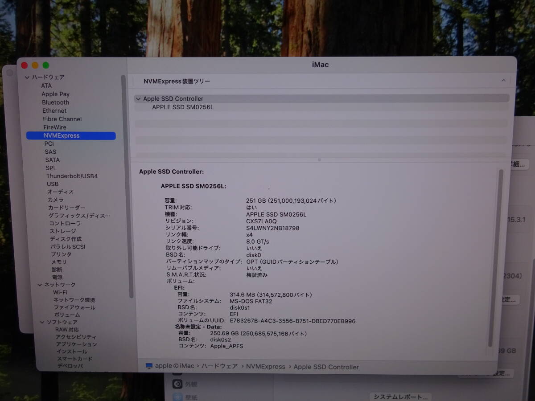535x401 pixels.
Task: Select ボリューム under ネットワーク
Action: [67, 315]
